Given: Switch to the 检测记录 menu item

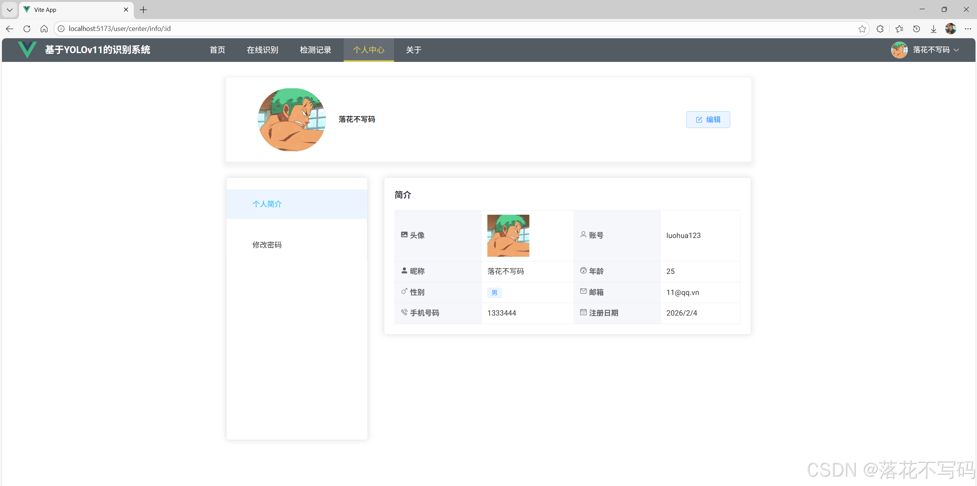Looking at the screenshot, I should pyautogui.click(x=315, y=50).
